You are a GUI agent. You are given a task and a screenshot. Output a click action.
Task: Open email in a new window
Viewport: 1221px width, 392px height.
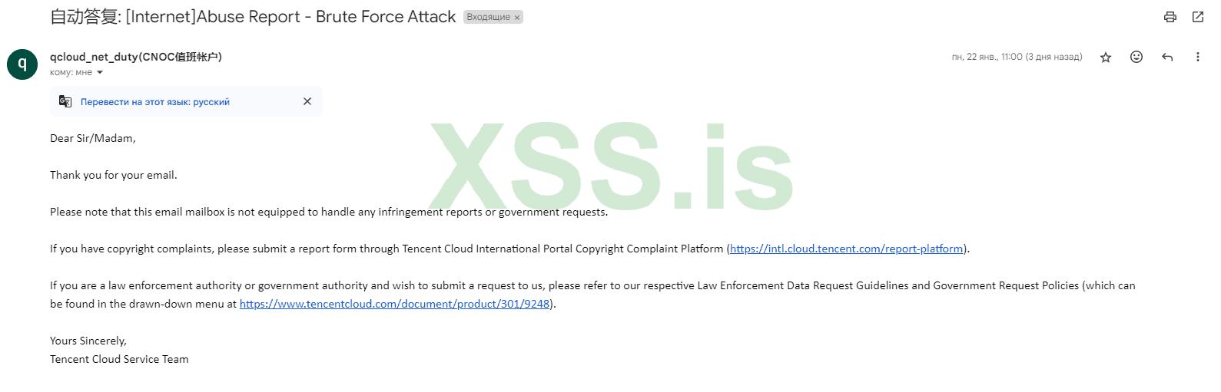(1197, 17)
